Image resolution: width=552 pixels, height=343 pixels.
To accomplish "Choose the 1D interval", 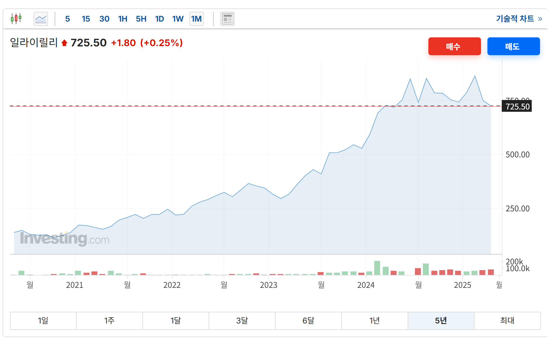I will tap(160, 19).
